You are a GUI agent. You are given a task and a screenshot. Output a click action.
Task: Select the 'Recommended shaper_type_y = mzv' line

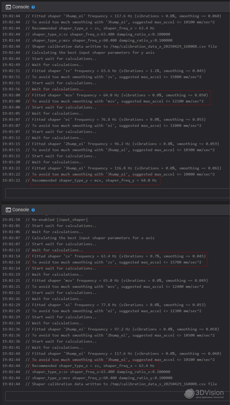(94, 180)
